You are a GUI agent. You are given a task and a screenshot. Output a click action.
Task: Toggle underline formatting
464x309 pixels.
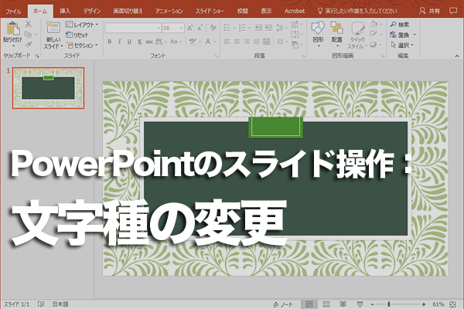coord(129,42)
